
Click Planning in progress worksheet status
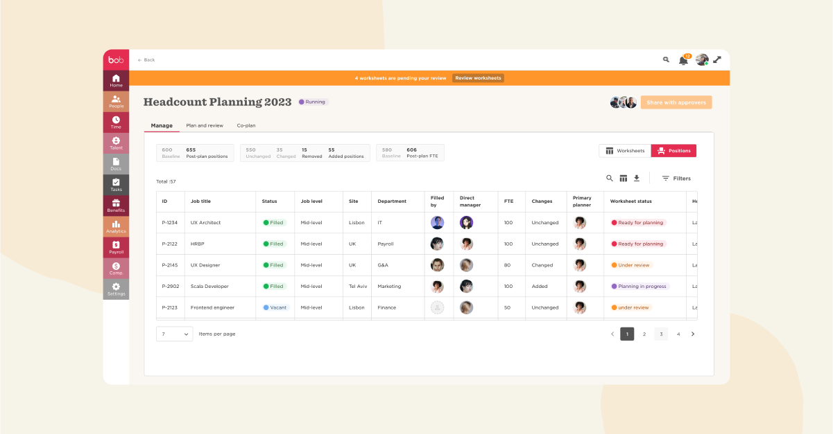coord(639,286)
